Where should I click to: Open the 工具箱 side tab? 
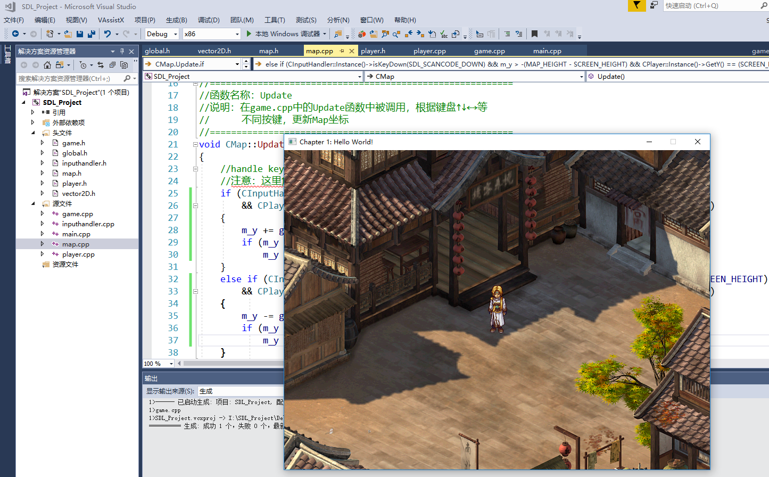7,55
